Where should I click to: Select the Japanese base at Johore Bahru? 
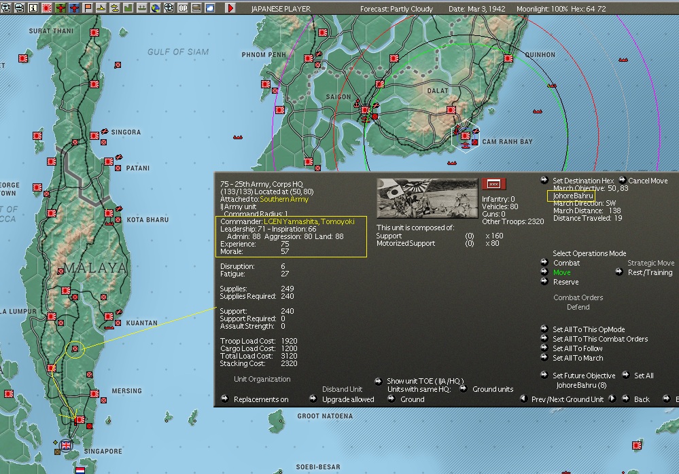tap(80, 420)
